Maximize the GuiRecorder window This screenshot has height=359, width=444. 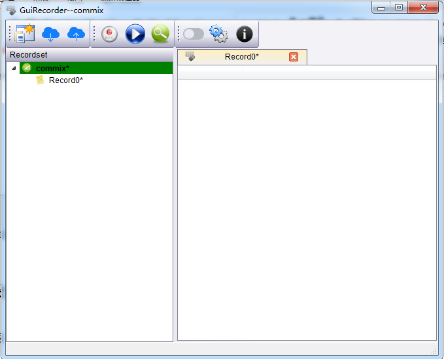[x=399, y=7]
